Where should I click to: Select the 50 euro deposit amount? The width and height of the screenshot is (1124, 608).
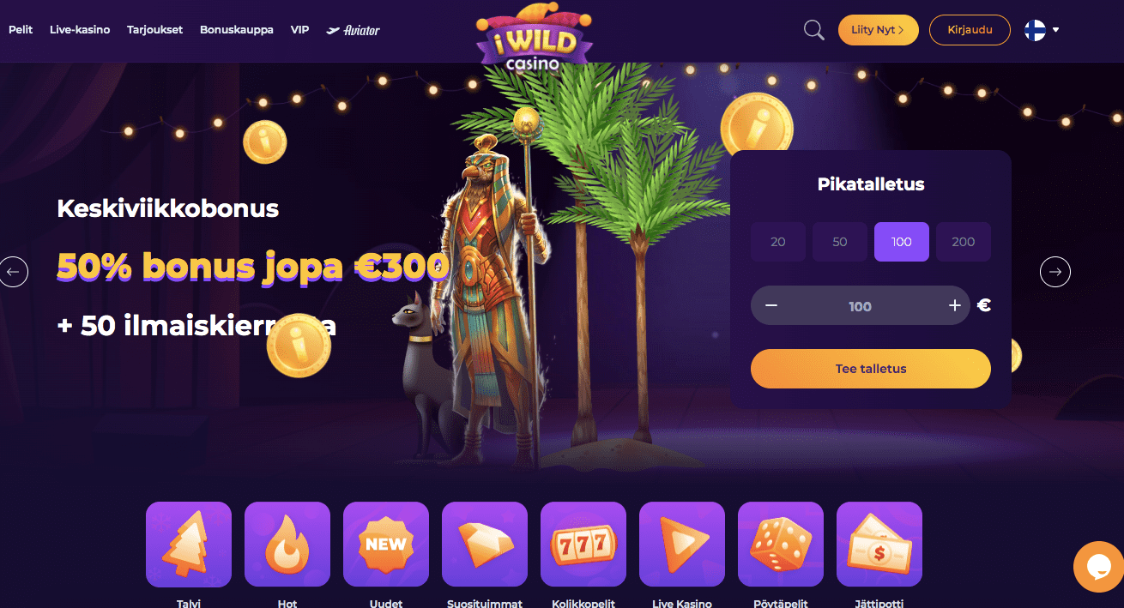pyautogui.click(x=840, y=242)
